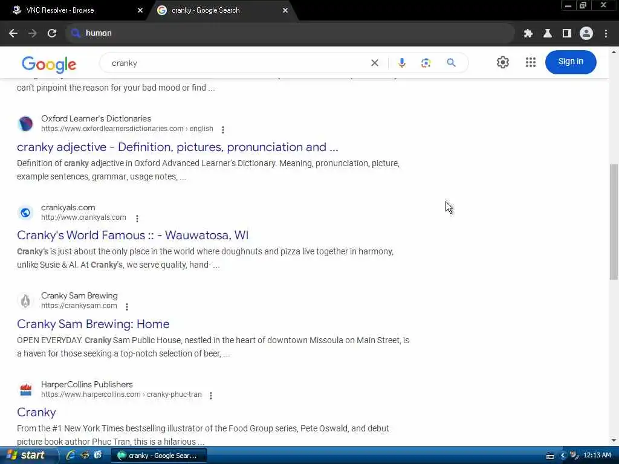Open cranky adjective - Definition link

[x=178, y=147]
